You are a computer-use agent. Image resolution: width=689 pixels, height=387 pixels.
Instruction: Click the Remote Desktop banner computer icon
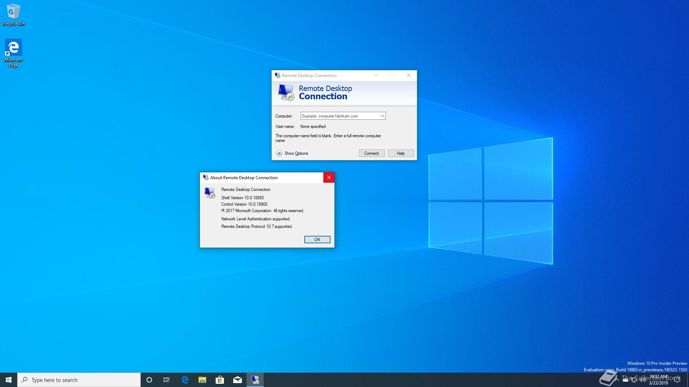tap(286, 92)
